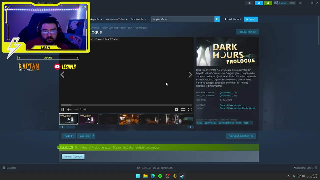Open Spotify from taskbar
This screenshot has height=180, width=320.
160,176
